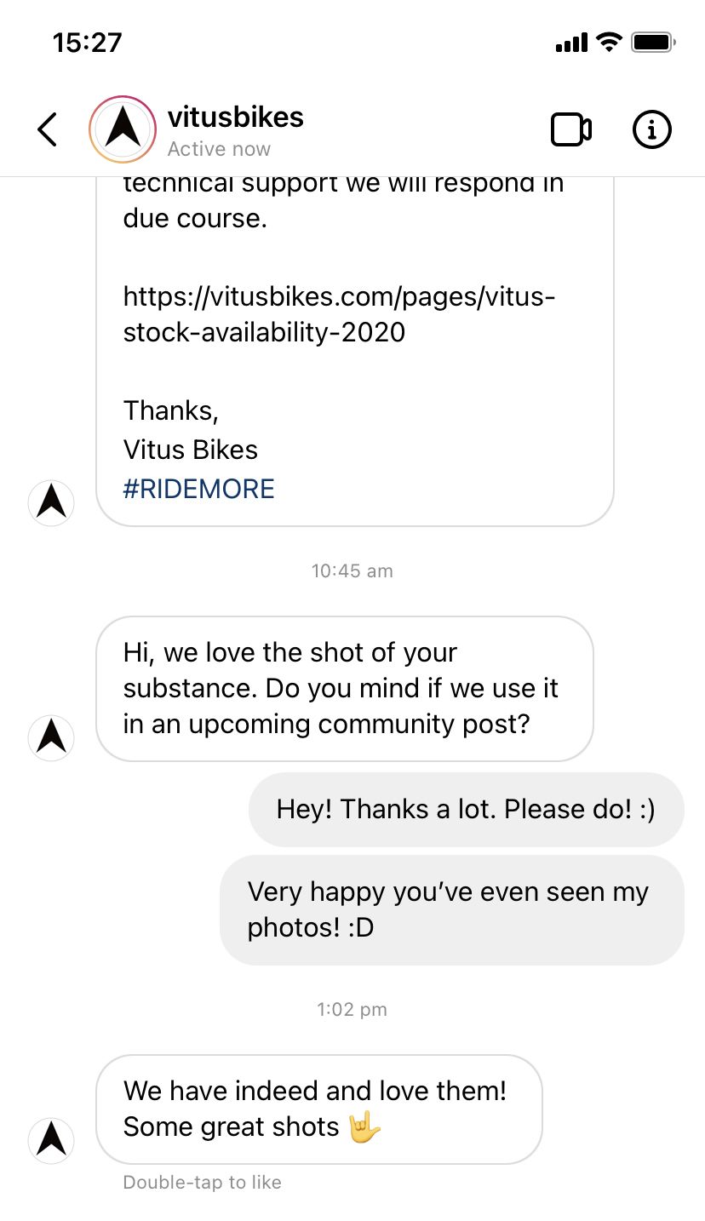Tap the back arrow icon

[48, 129]
